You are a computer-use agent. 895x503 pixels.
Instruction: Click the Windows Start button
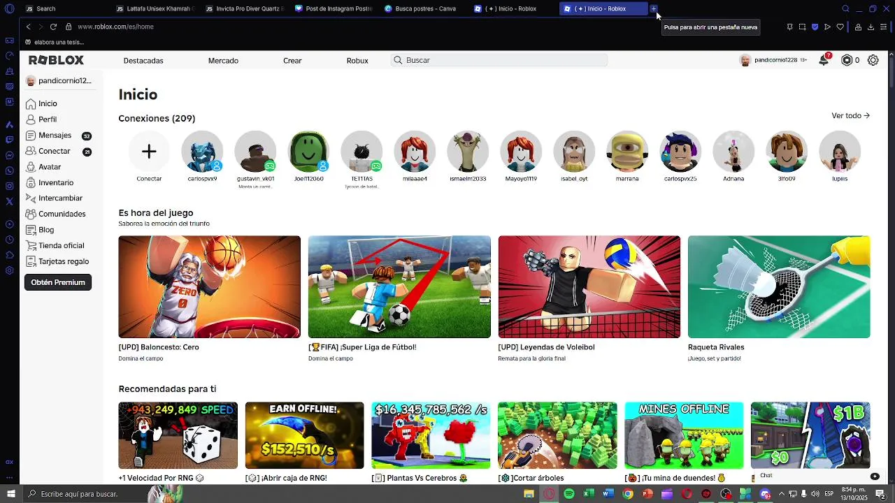(10, 494)
